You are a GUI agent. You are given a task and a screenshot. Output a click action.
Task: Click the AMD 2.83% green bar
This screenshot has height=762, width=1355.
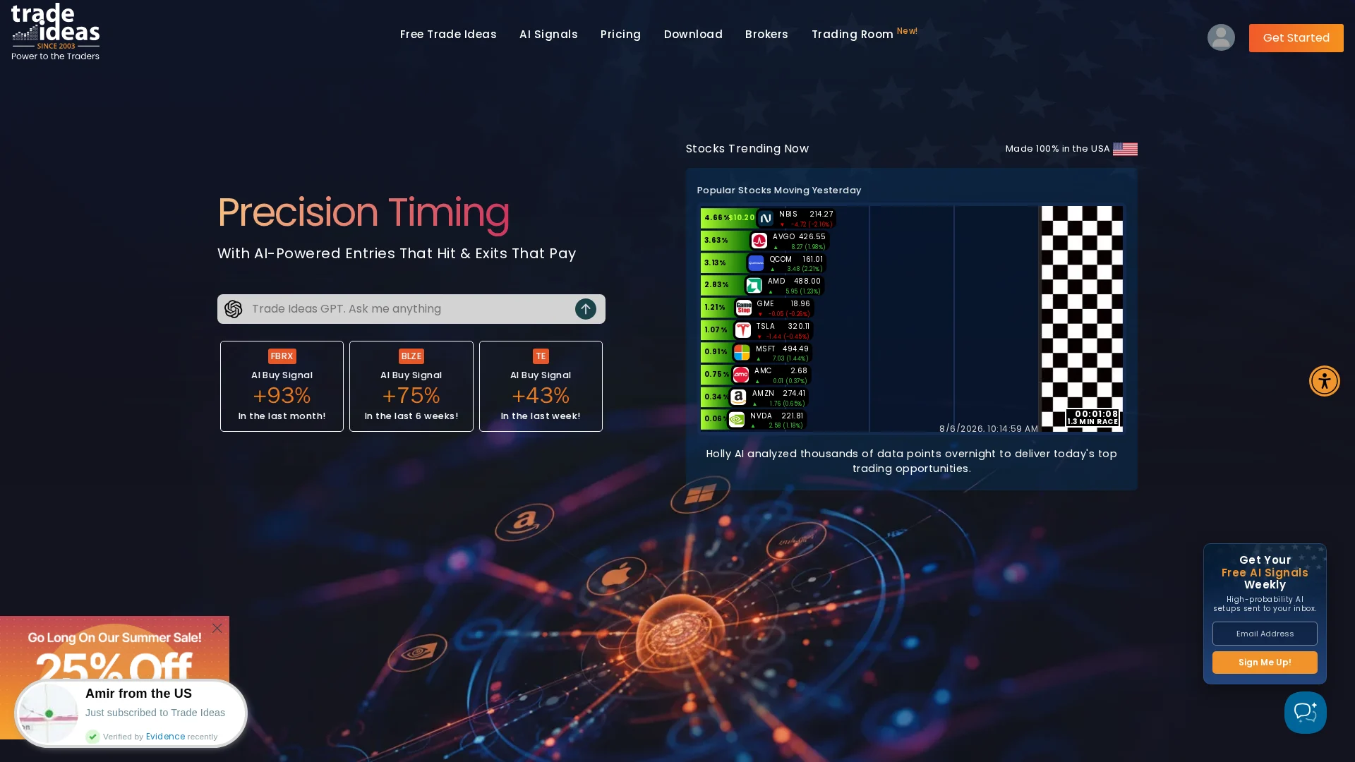click(x=723, y=285)
